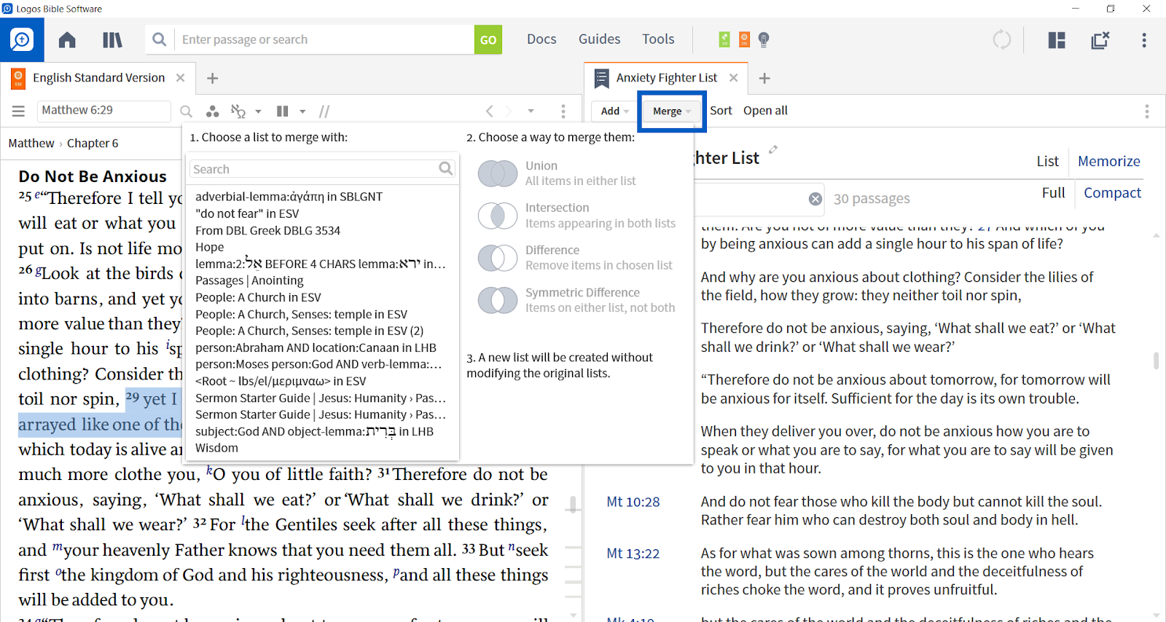The image size is (1166, 622).
Task: Switch to Compact view mode
Action: [1112, 193]
